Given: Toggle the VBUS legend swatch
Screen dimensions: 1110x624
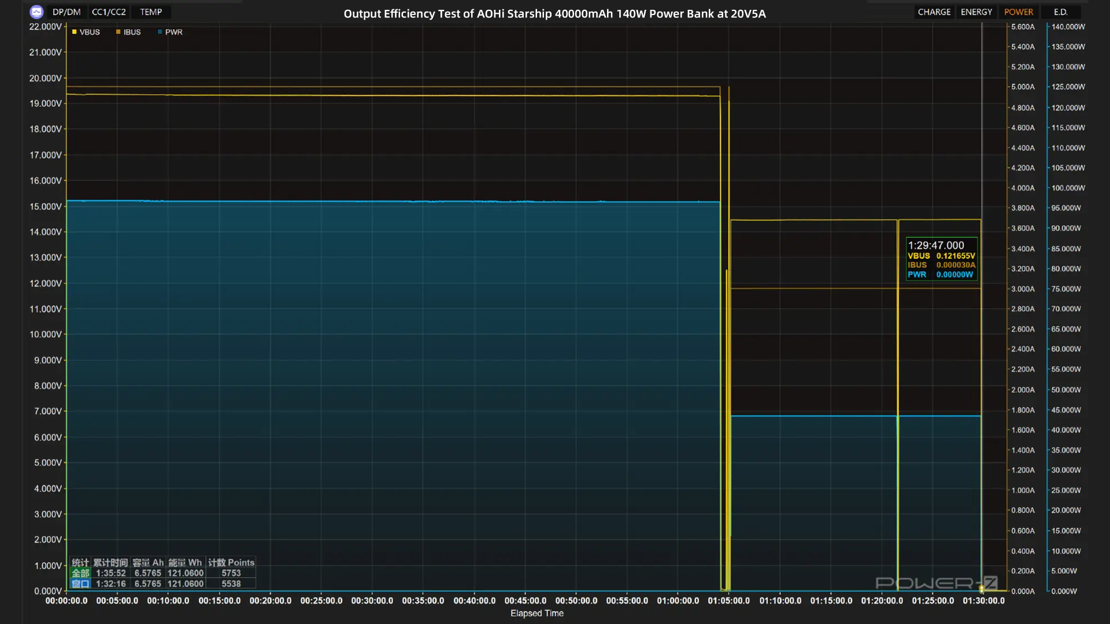Looking at the screenshot, I should point(75,32).
